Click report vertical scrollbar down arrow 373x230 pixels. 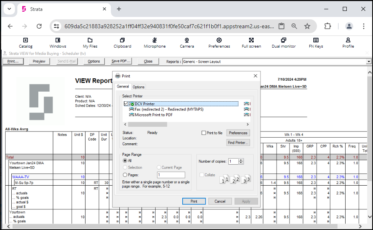click(369, 217)
